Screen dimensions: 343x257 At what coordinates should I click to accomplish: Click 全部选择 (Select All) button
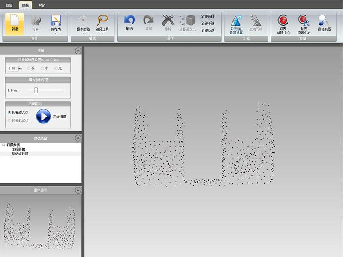click(x=208, y=16)
